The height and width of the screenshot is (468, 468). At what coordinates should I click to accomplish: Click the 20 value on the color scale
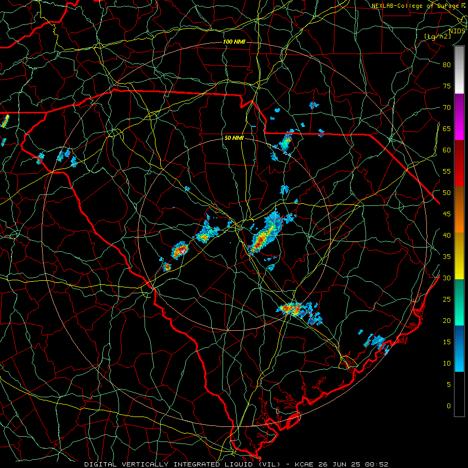point(447,320)
